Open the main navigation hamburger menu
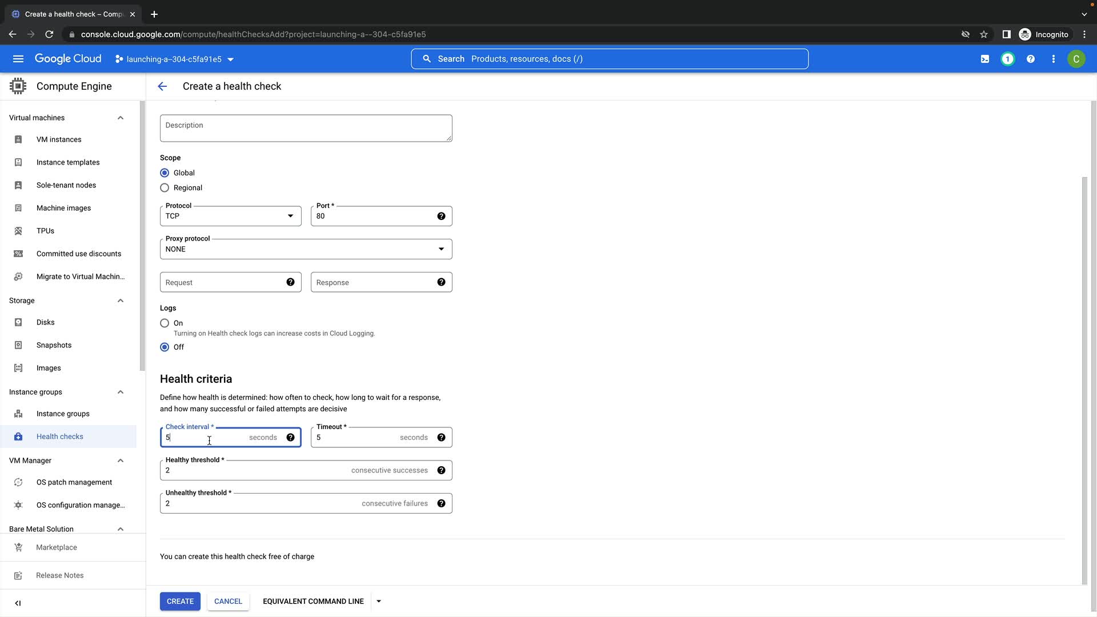1097x617 pixels. 18,59
